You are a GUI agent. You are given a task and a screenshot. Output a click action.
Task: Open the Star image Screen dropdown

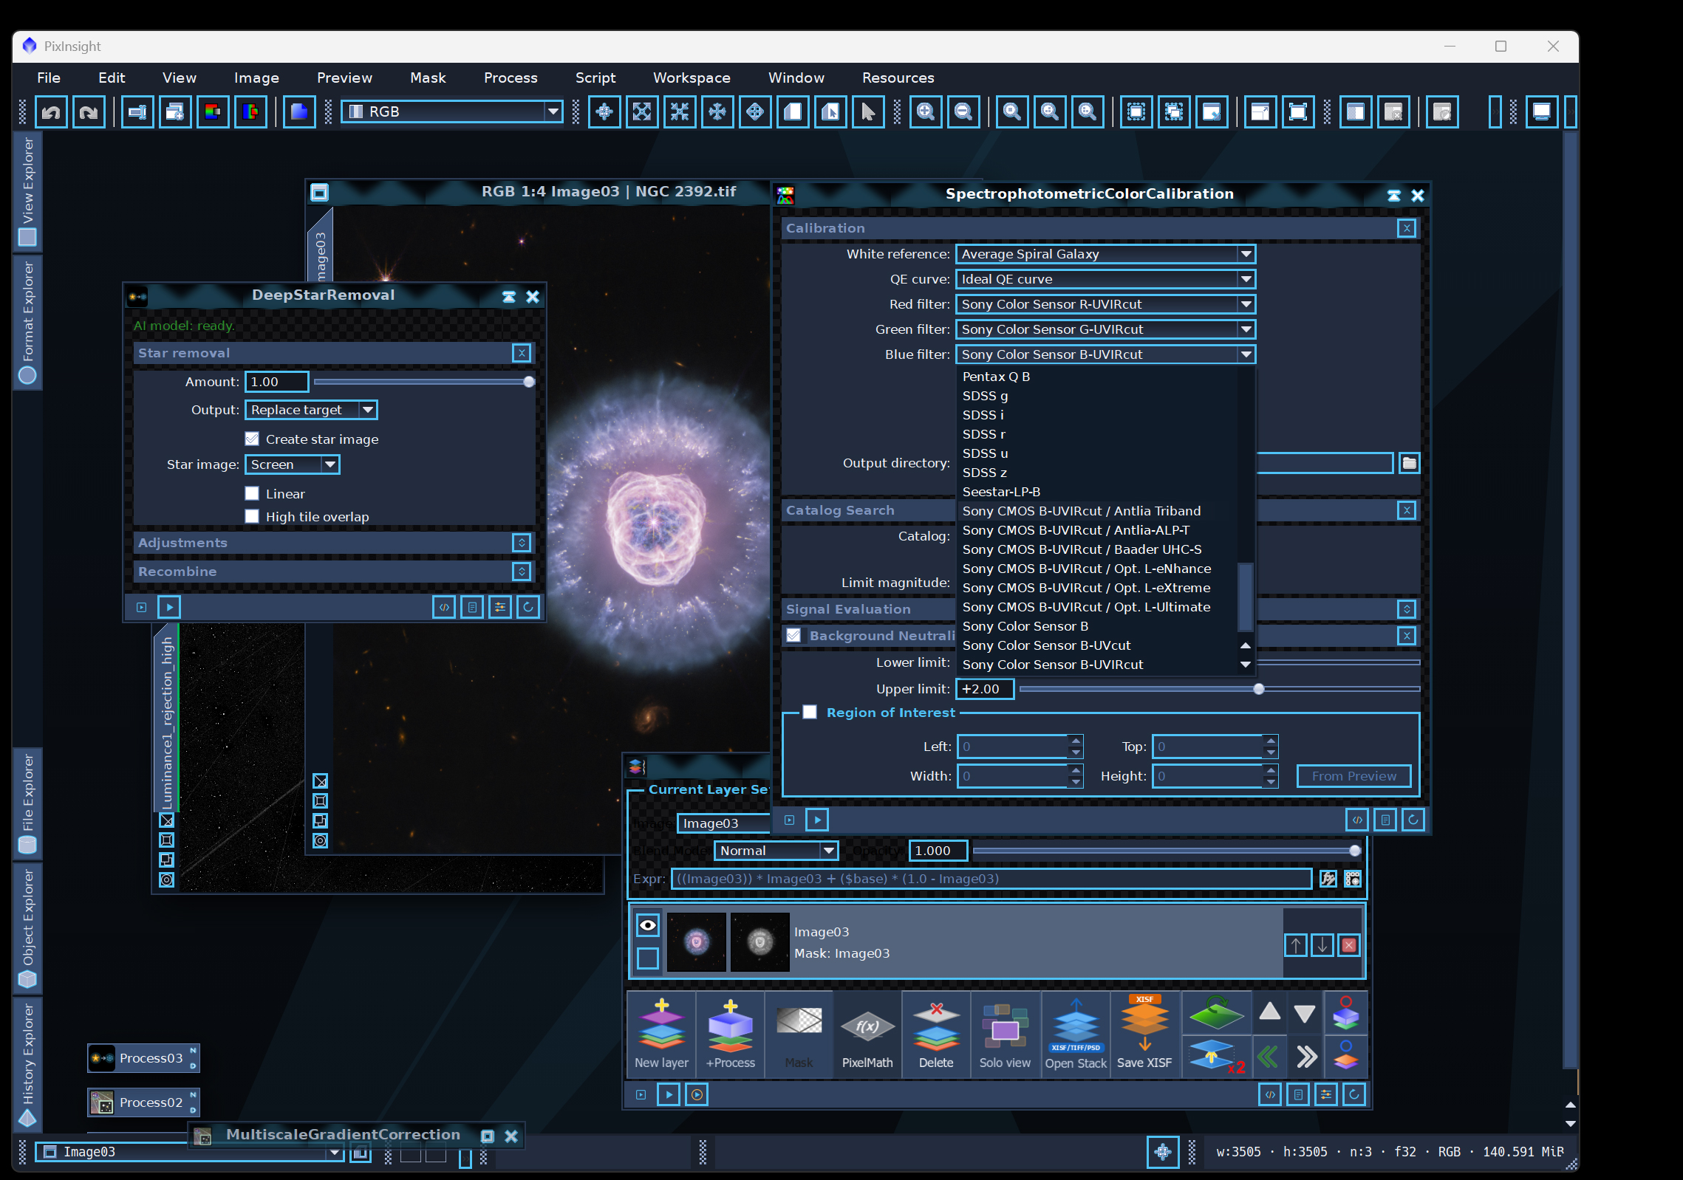point(292,464)
